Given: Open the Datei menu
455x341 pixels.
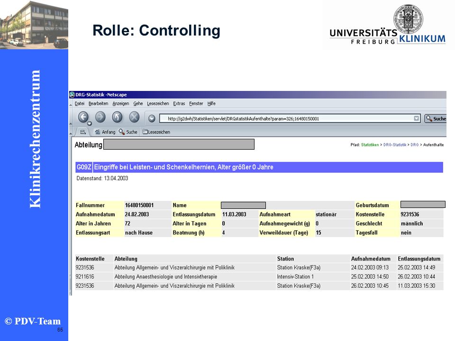Looking at the screenshot, I should (x=80, y=104).
